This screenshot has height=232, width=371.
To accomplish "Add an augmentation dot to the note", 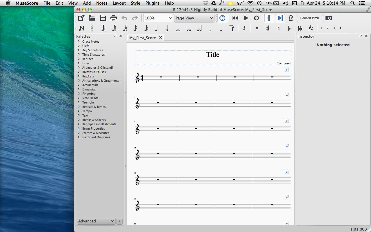I will (x=210, y=30).
